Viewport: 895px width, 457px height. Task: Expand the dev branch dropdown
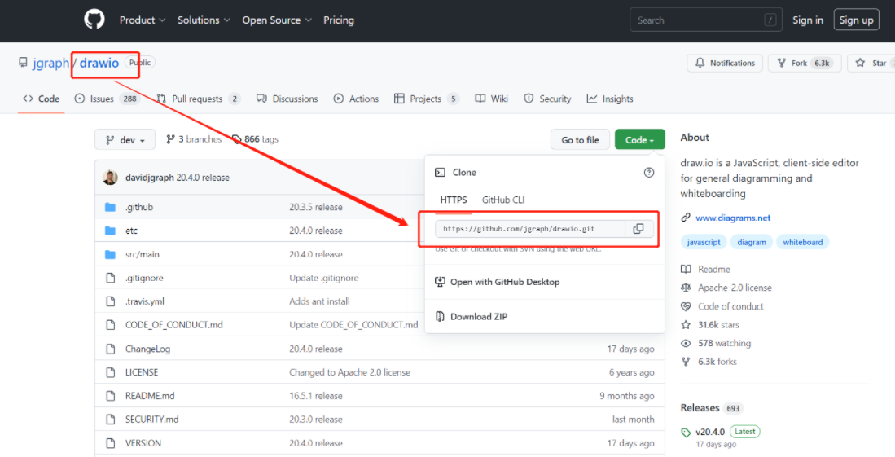(125, 140)
